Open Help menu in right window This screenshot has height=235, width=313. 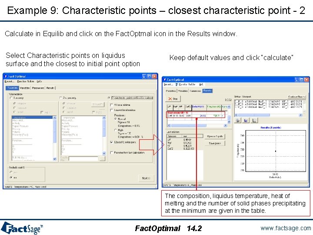[x=201, y=84]
